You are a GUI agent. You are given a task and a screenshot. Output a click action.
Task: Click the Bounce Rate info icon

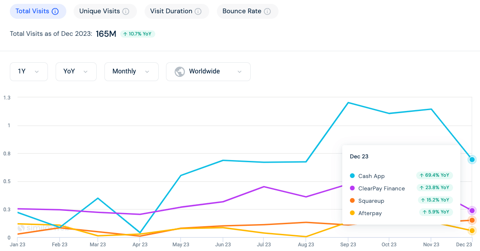(268, 11)
